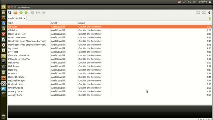Launch Google Chrome from the launcher
Image resolution: width=213 pixels, height=120 pixels.
coord(4,29)
